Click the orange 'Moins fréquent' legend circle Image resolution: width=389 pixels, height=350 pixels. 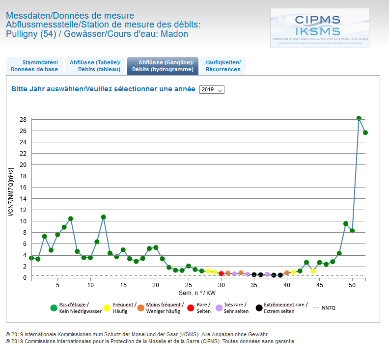141,308
